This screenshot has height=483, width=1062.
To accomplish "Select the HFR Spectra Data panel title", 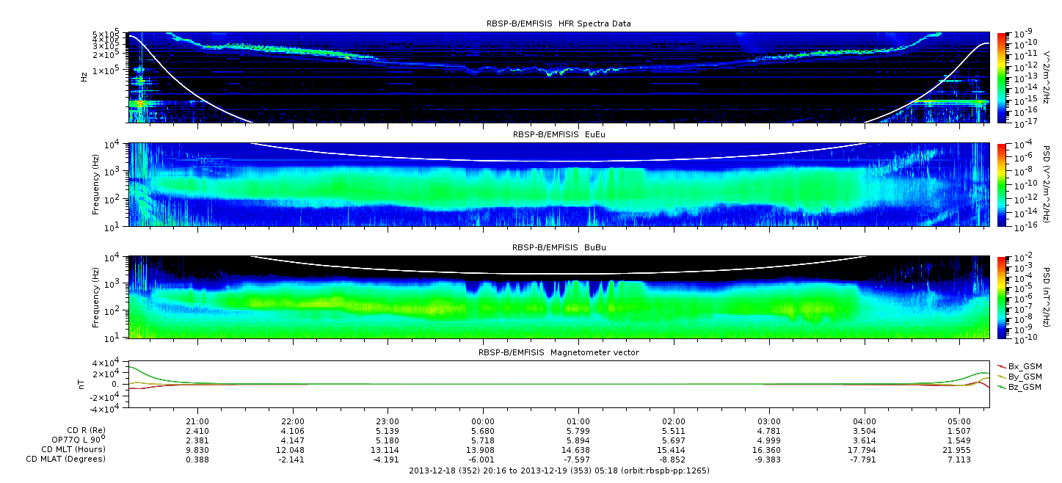I will (559, 23).
